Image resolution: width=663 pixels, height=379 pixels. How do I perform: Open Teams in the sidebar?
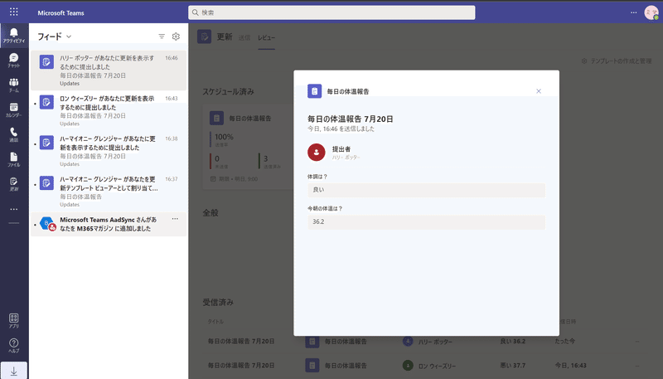(x=14, y=85)
